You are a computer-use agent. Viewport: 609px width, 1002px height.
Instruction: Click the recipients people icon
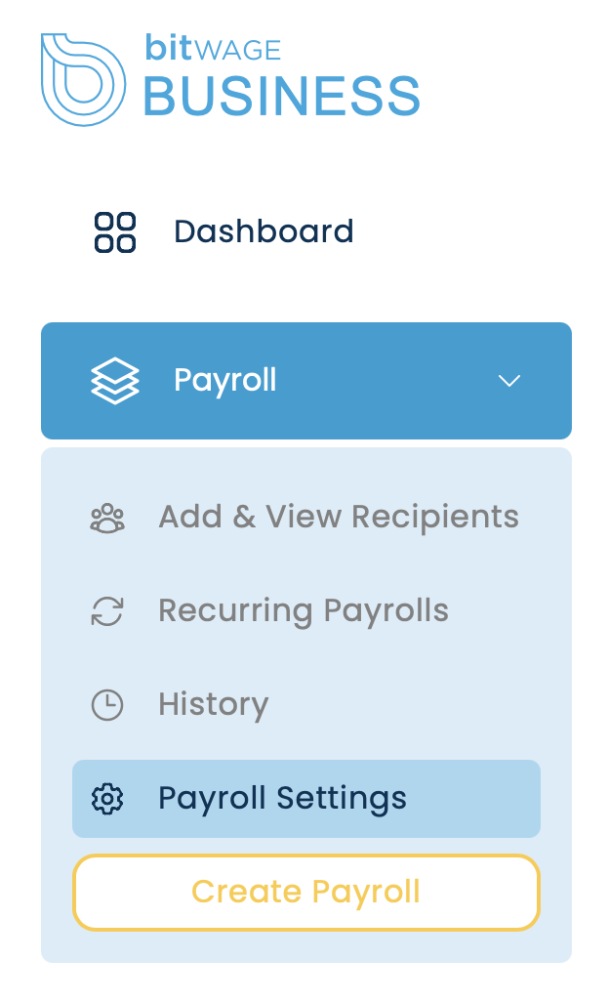(x=106, y=517)
